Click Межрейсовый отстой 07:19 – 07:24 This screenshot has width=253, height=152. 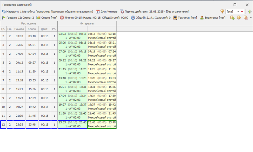pyautogui.click(x=102, y=54)
